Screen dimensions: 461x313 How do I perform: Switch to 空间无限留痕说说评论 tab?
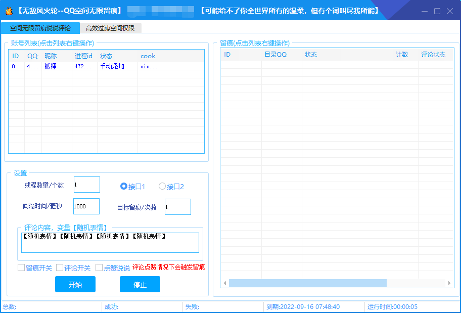(x=40, y=28)
